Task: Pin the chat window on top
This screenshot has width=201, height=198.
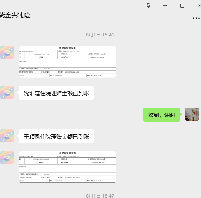Action: [148, 6]
